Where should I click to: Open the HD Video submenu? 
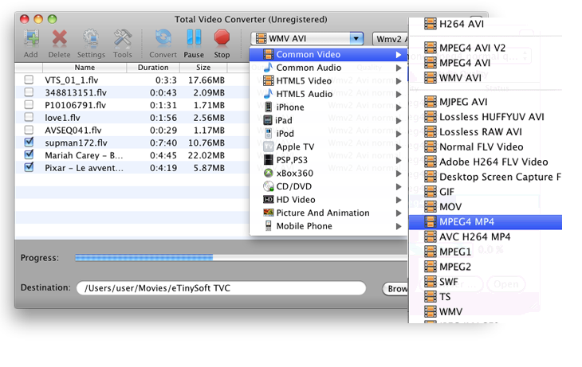click(328, 200)
